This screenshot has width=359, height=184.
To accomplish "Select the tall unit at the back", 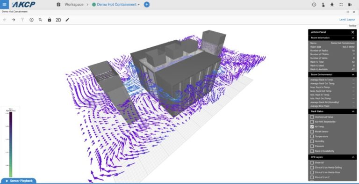I will point(213,43).
